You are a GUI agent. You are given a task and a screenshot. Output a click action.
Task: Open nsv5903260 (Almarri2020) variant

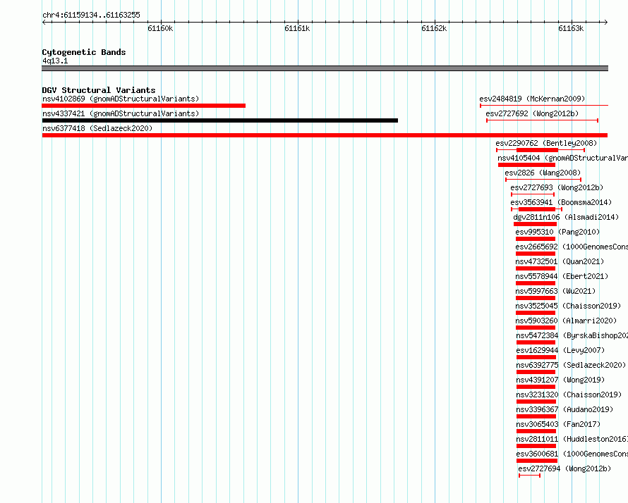pos(566,321)
